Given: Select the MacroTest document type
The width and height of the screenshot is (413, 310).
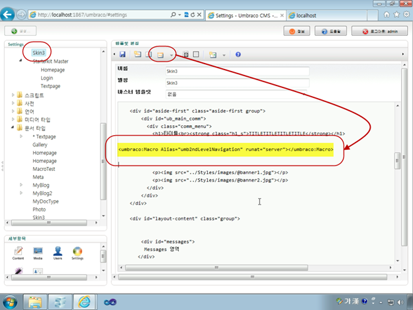Looking at the screenshot, I should coord(44,169).
